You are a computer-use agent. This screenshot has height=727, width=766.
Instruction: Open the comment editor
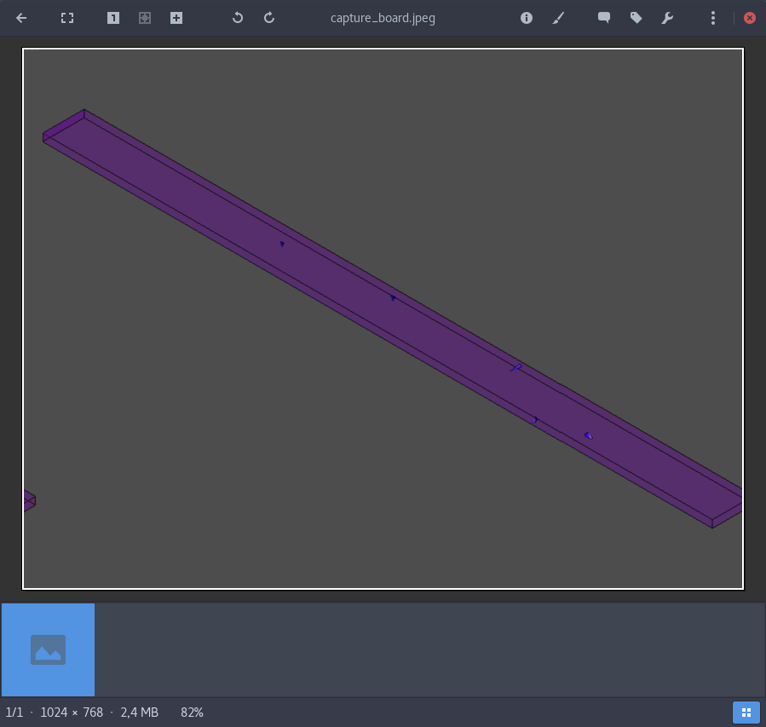pyautogui.click(x=604, y=18)
